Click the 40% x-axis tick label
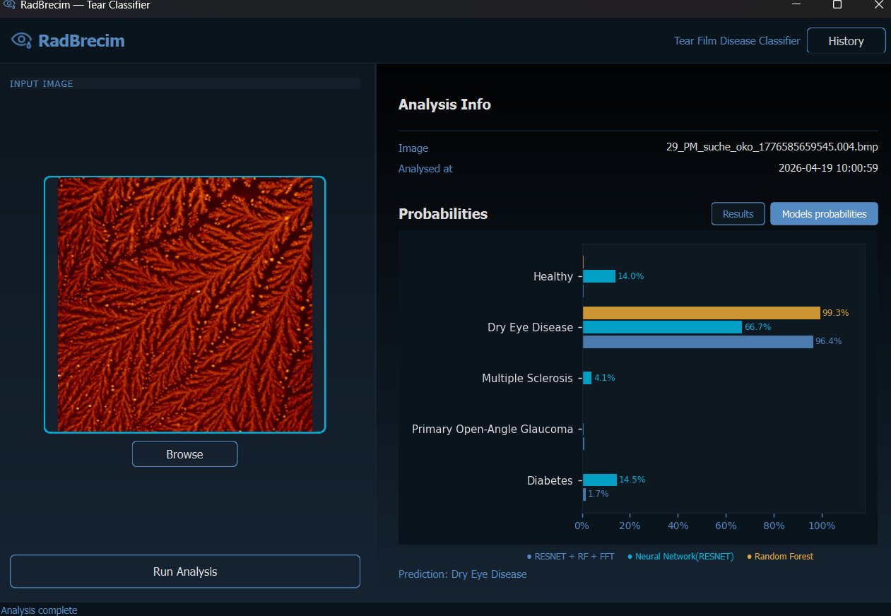 [678, 526]
